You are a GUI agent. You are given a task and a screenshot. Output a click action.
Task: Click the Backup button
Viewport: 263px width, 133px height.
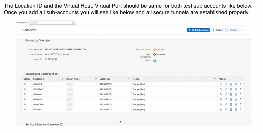click(x=217, y=30)
